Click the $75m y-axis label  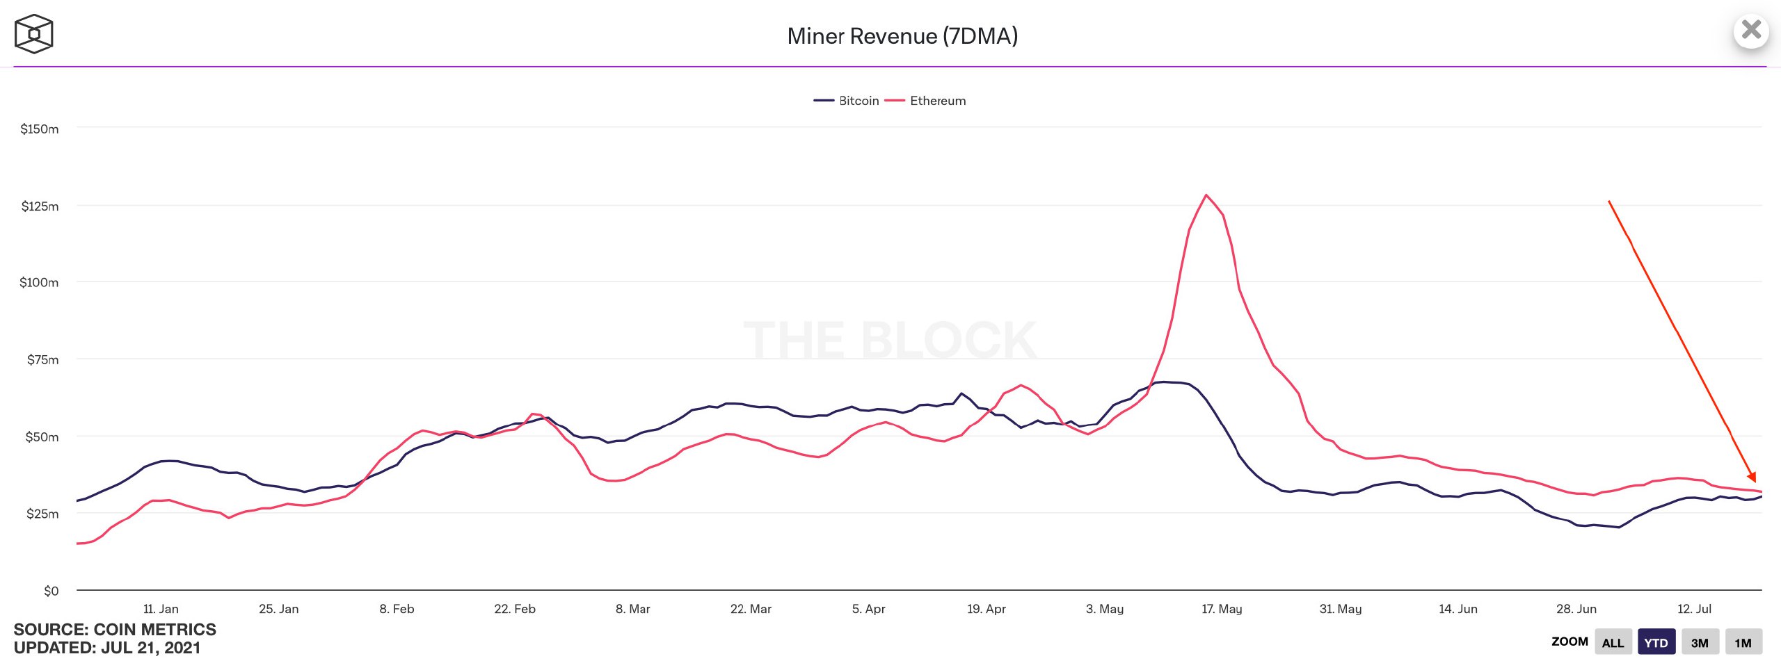[x=43, y=360]
